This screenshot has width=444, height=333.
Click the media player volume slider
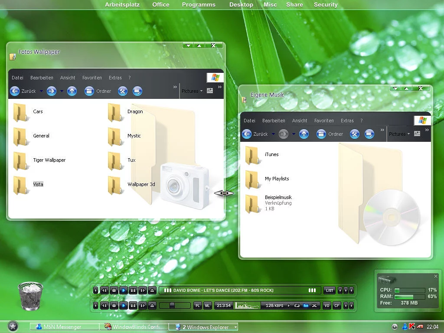coord(172,306)
